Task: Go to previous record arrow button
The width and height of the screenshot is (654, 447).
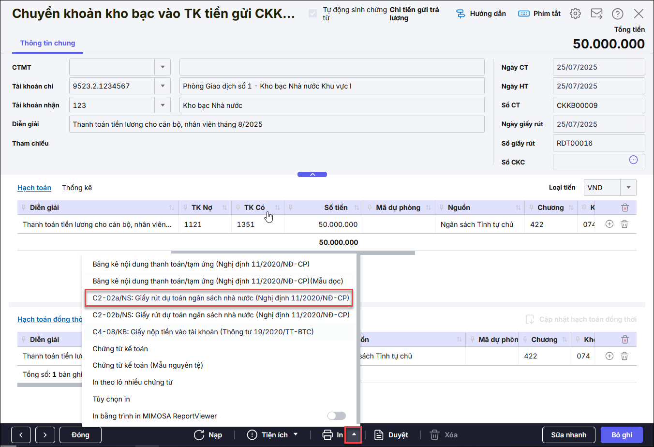Action: 21,435
